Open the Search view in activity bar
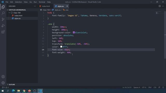This screenshot has width=166, height=93. click(x=3, y=13)
